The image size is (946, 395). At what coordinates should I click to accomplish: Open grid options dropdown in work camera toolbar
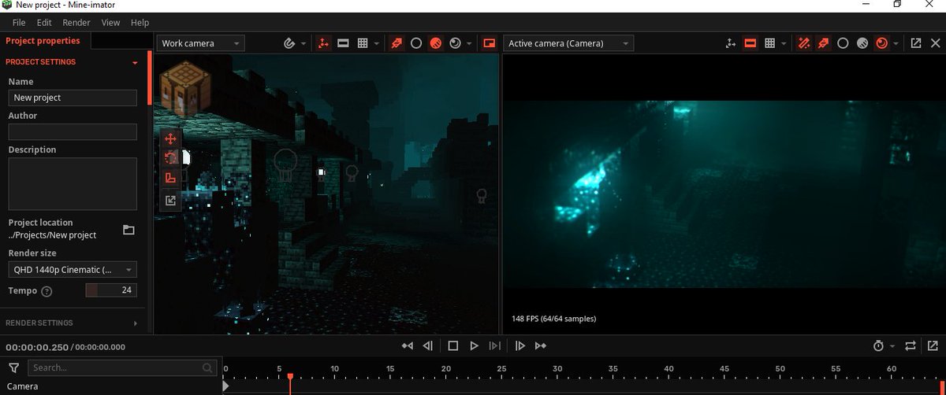pos(377,44)
